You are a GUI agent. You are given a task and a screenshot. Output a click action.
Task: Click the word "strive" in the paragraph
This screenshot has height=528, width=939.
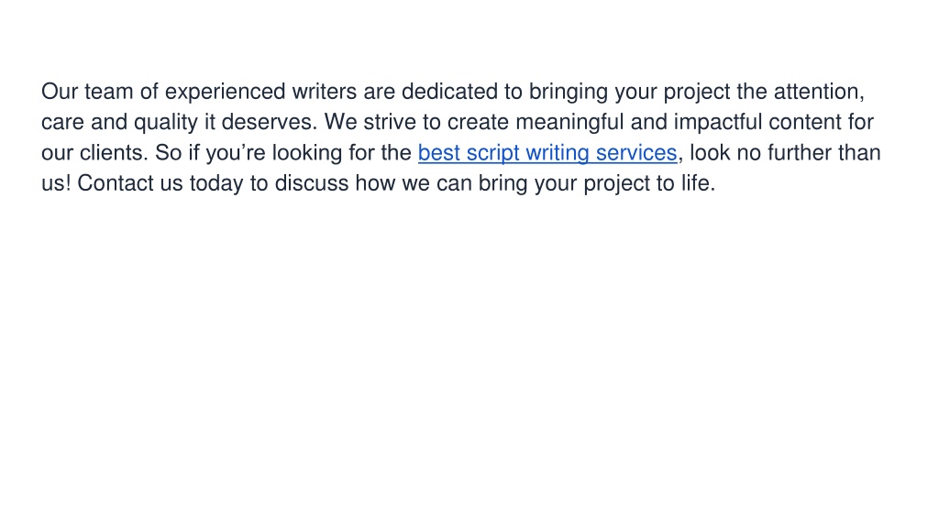click(x=390, y=122)
